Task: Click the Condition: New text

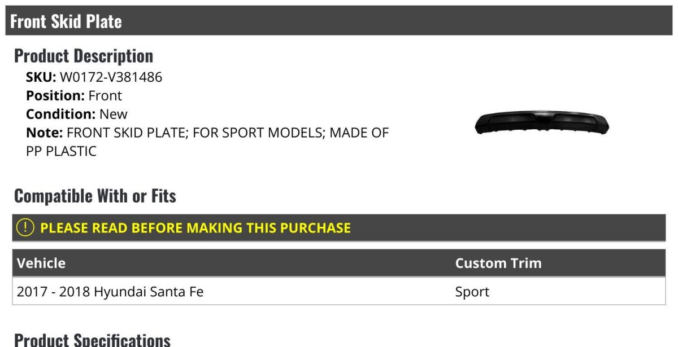Action: point(77,114)
